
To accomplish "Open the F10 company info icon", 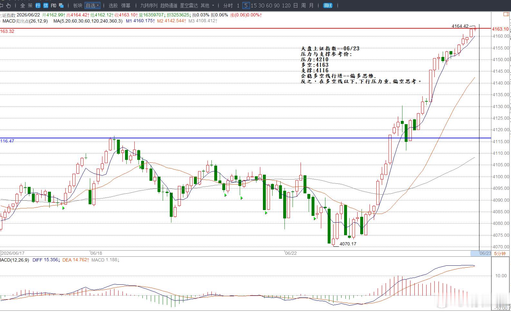I will click(53, 5).
